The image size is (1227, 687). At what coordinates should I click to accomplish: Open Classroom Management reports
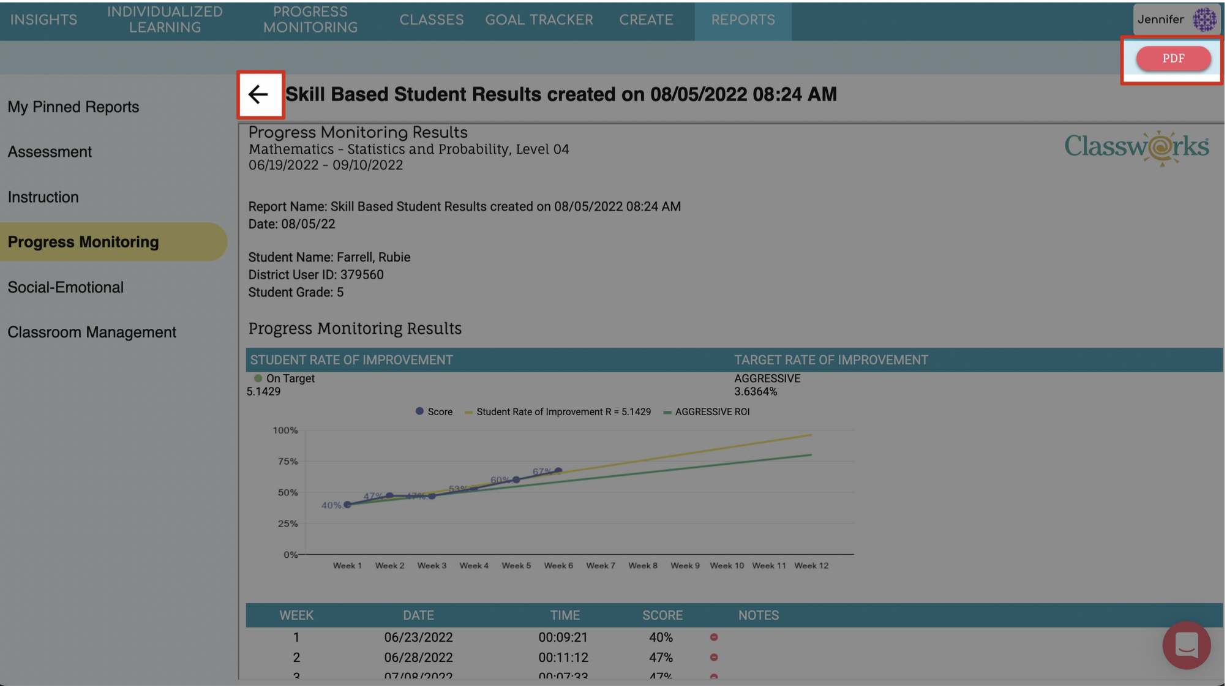coord(92,332)
